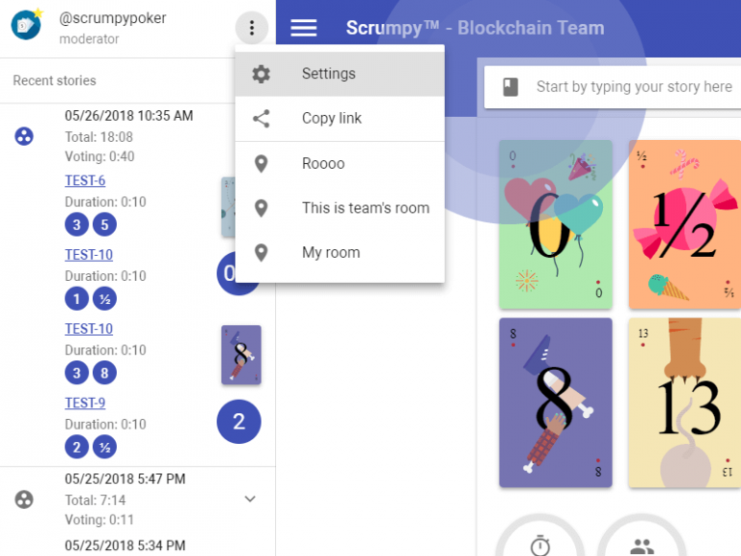Click the stopwatch timer icon
The height and width of the screenshot is (556, 741).
tap(539, 545)
